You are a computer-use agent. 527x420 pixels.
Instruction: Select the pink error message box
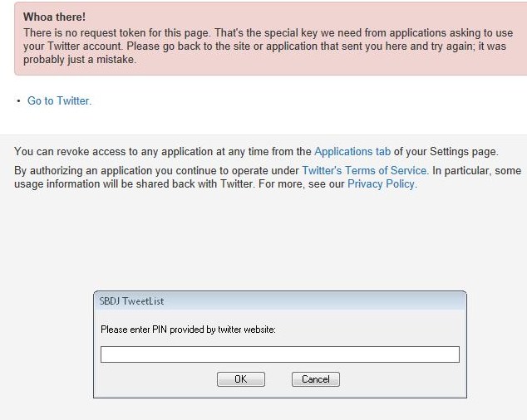[270, 39]
